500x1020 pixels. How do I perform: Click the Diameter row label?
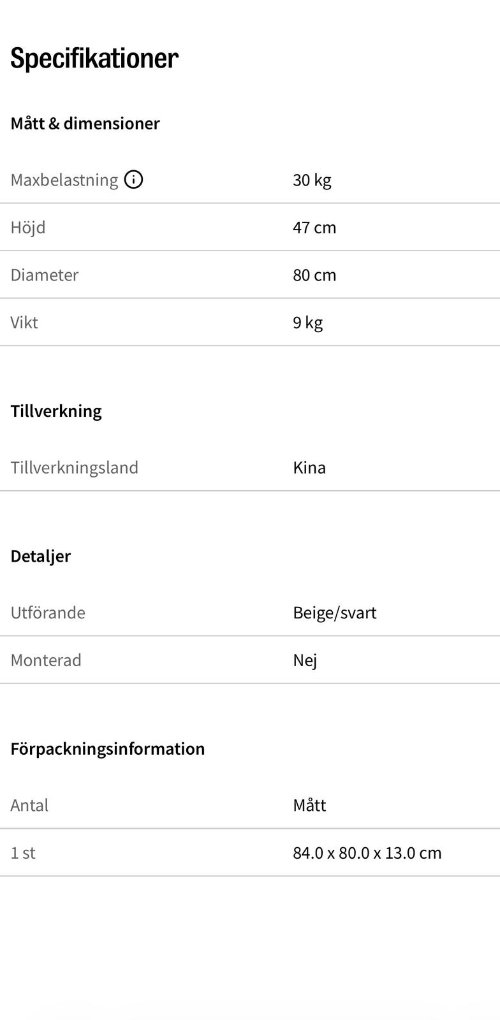45,275
